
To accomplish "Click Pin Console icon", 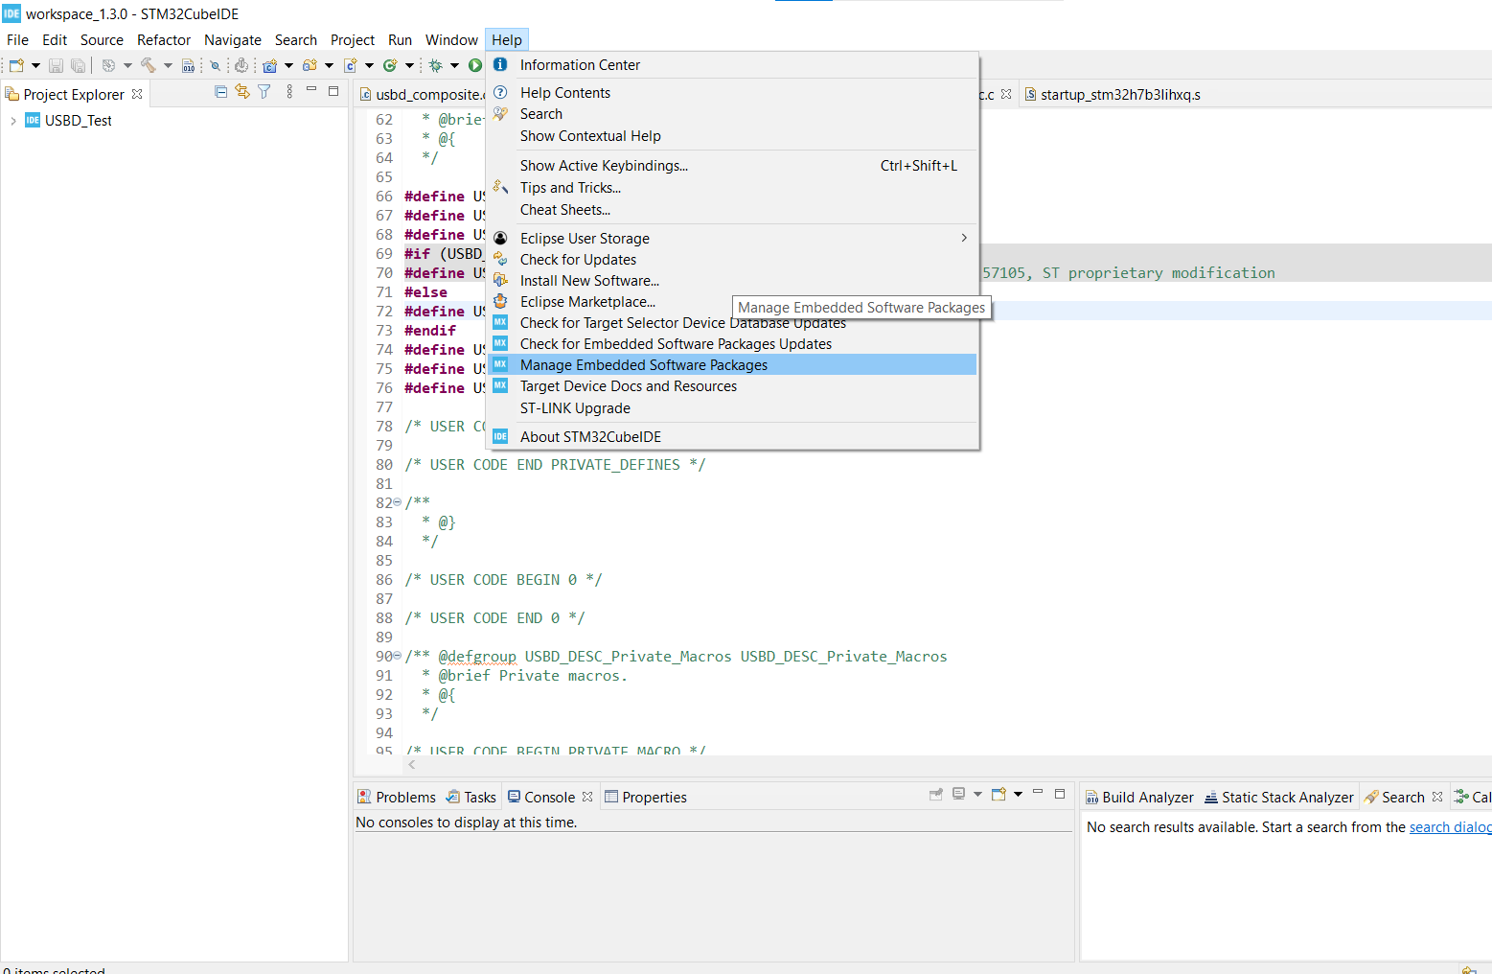I will 936,795.
